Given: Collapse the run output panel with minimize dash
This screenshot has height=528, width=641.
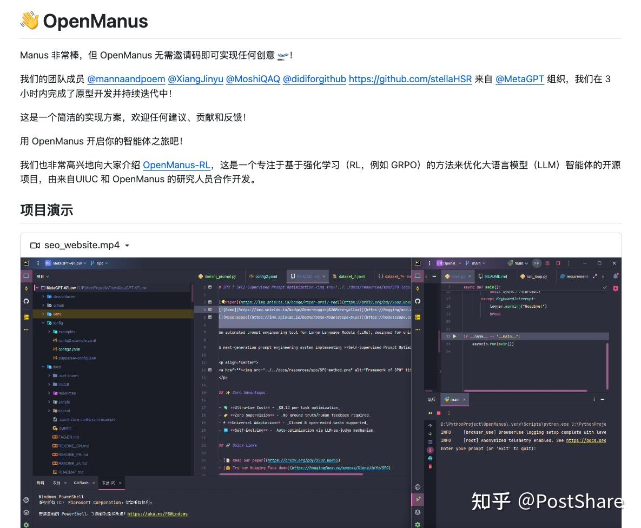Looking at the screenshot, I should pyautogui.click(x=602, y=399).
